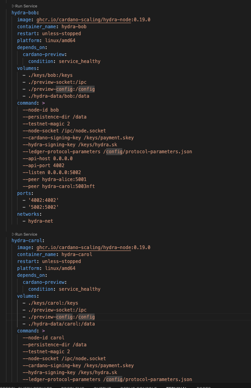The height and width of the screenshot is (388, 251).
Task: Click platform: linux/amd64 in hydra-carol
Action: coord(46,268)
